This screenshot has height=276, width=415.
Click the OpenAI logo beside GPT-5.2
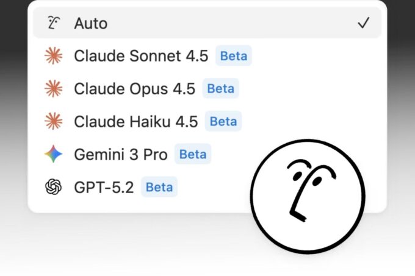(54, 186)
